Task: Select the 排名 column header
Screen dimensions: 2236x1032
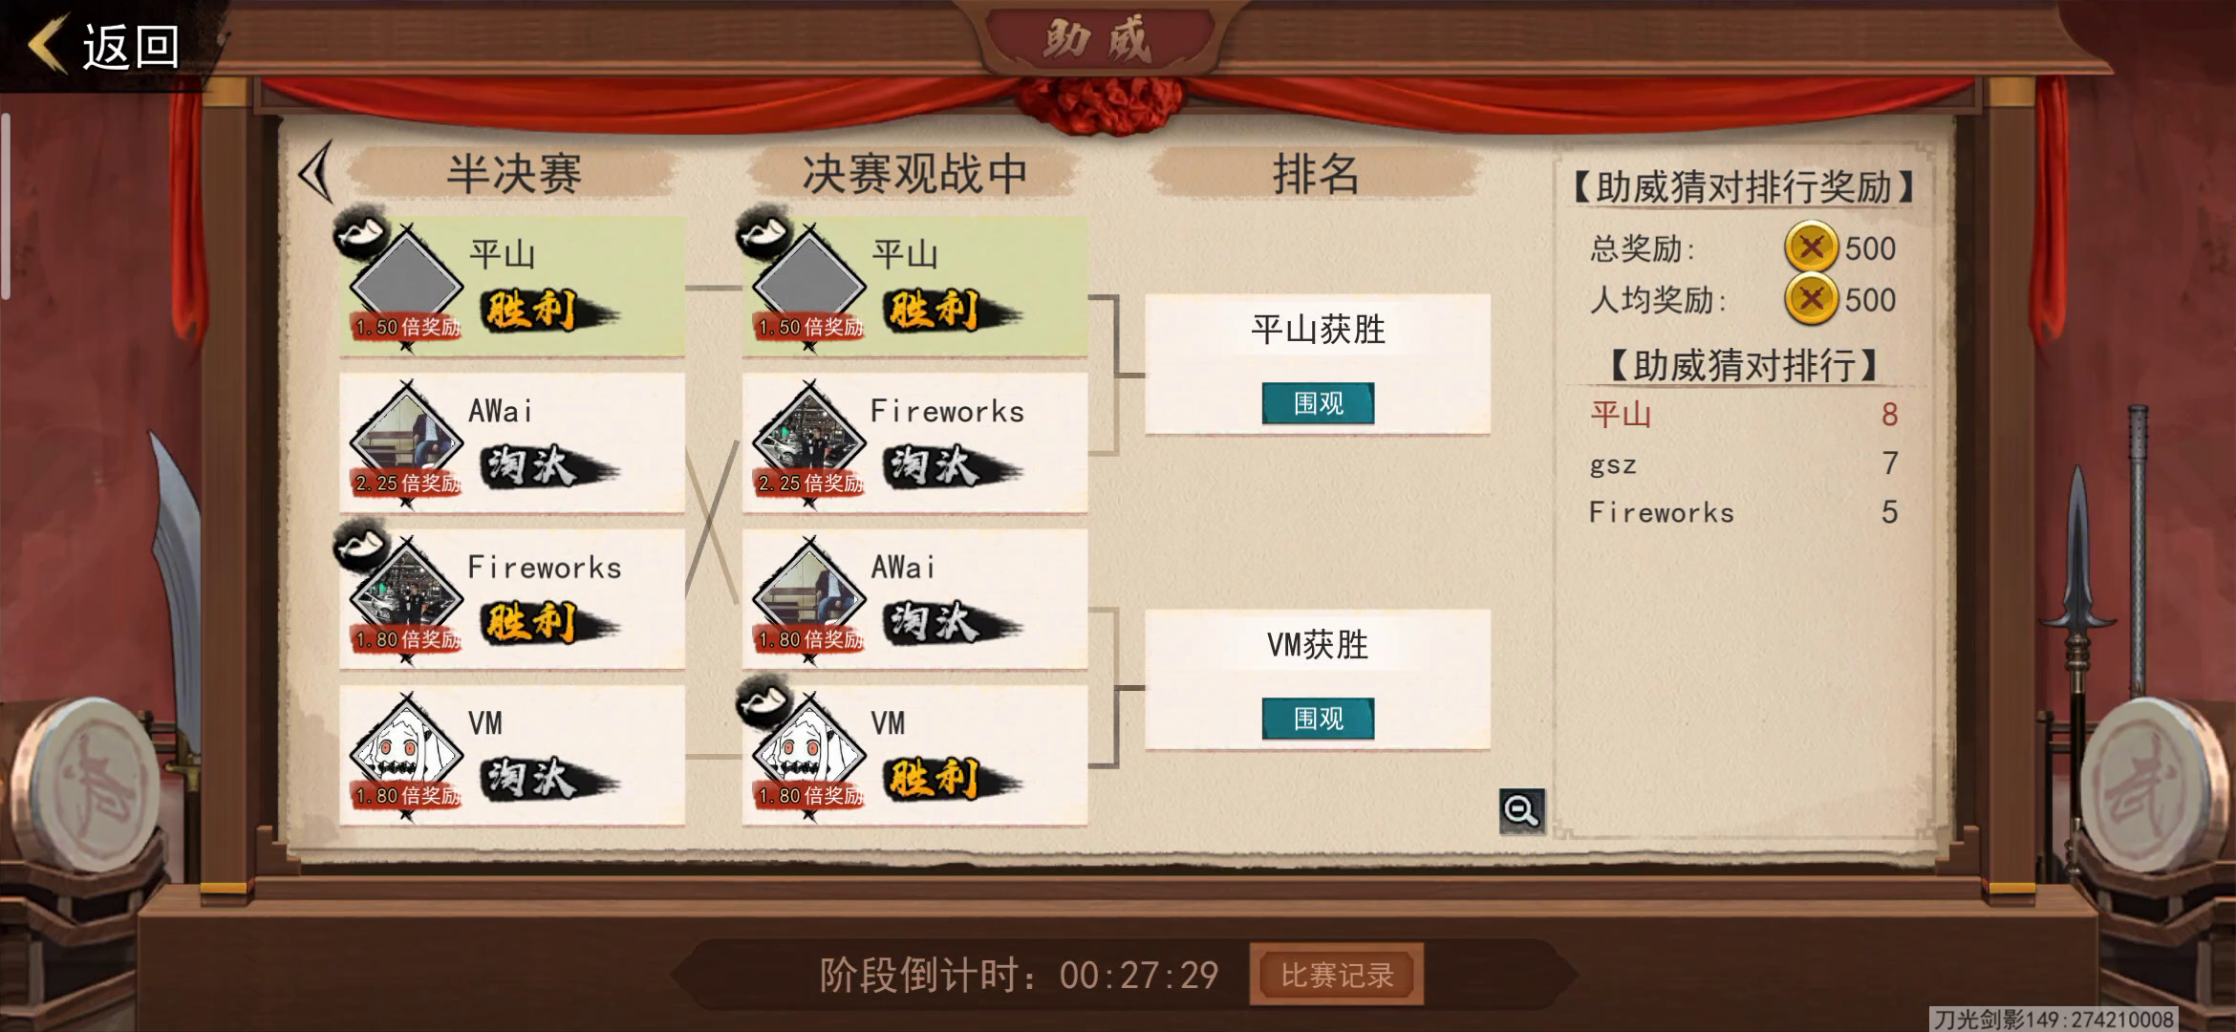Action: (1316, 174)
